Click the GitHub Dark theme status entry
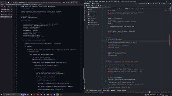 pyautogui.click(x=164, y=92)
